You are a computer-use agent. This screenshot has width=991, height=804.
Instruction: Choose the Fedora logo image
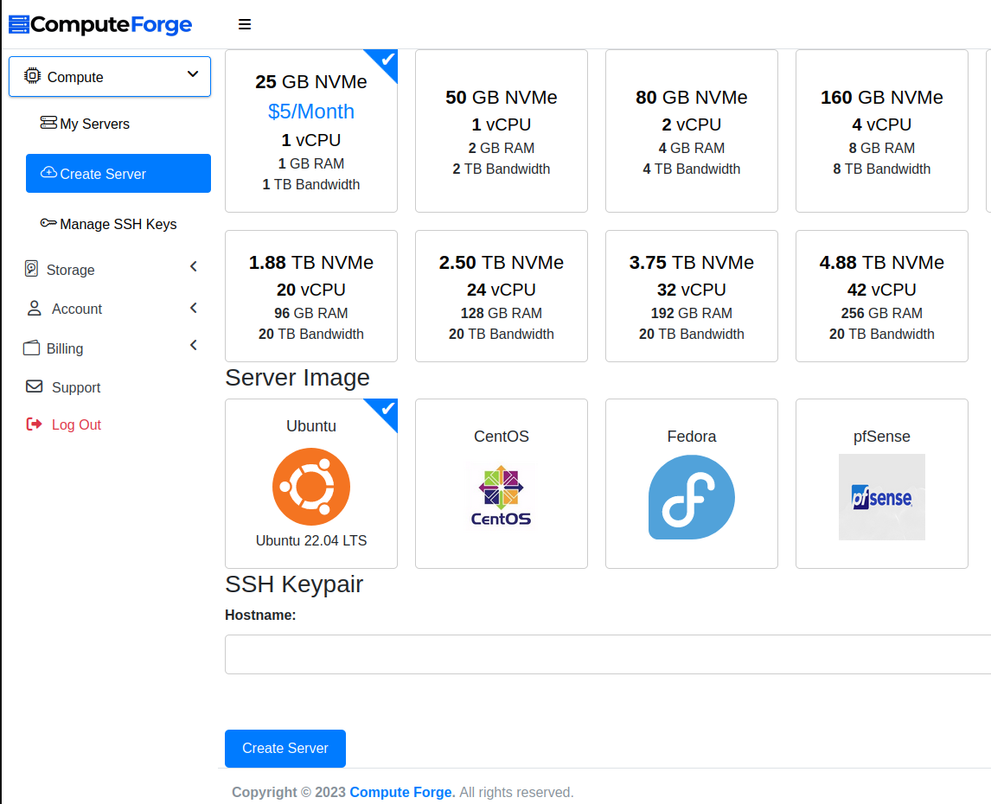(x=691, y=497)
